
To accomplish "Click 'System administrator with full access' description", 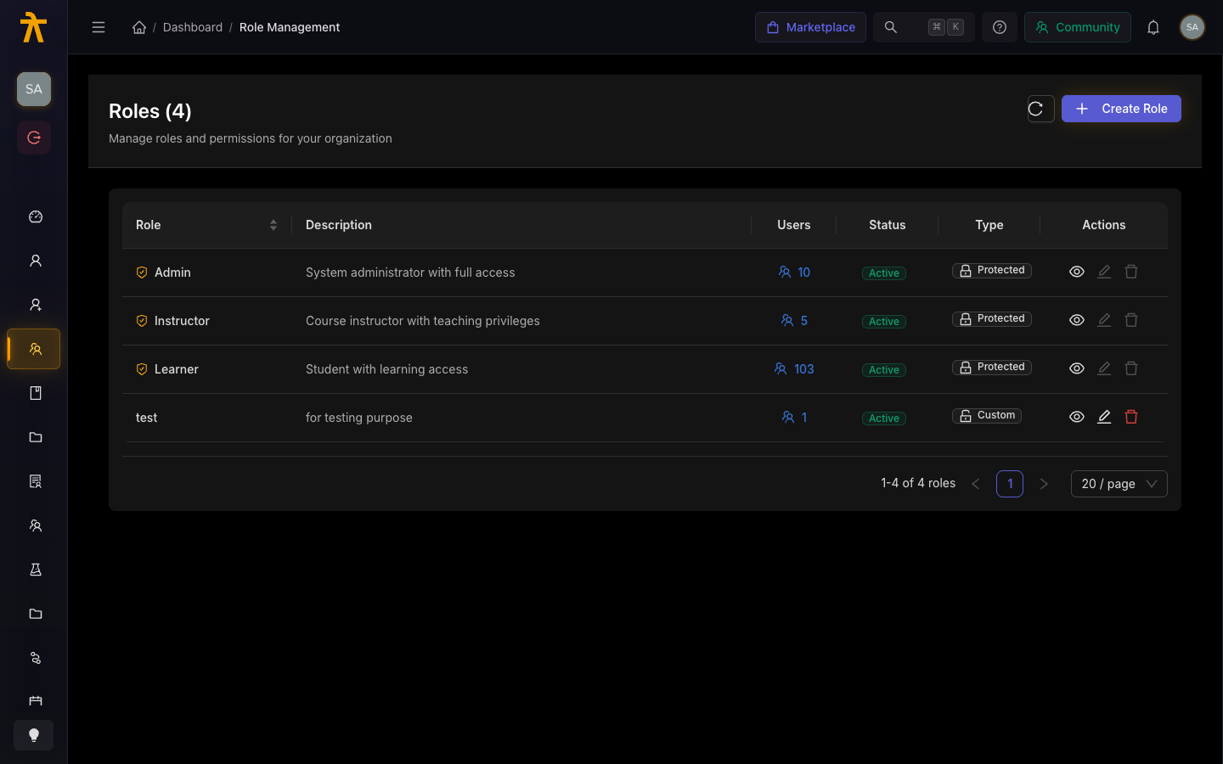I will [x=410, y=272].
